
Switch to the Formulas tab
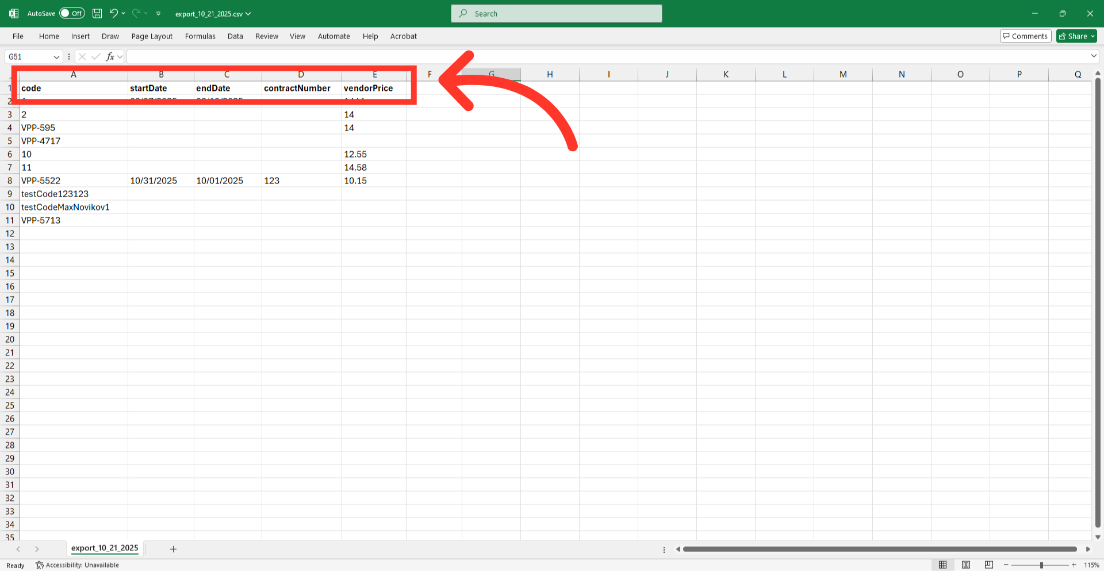200,36
